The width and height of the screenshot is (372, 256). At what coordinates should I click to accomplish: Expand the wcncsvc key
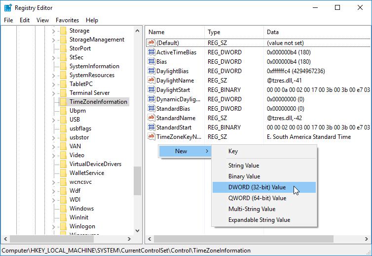[54, 182]
